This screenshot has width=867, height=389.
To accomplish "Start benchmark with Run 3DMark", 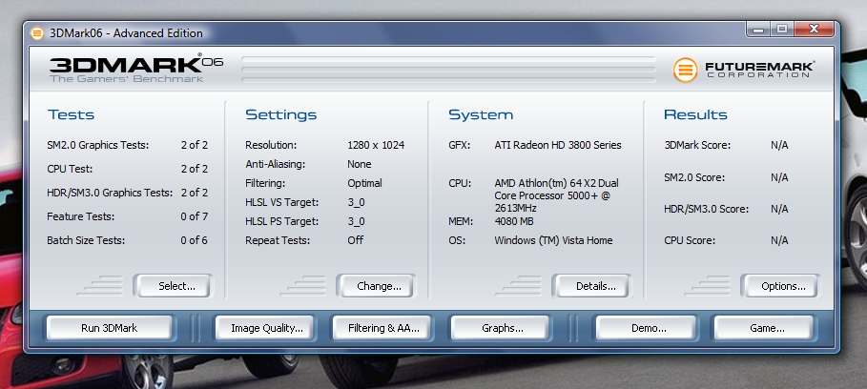I will (109, 328).
